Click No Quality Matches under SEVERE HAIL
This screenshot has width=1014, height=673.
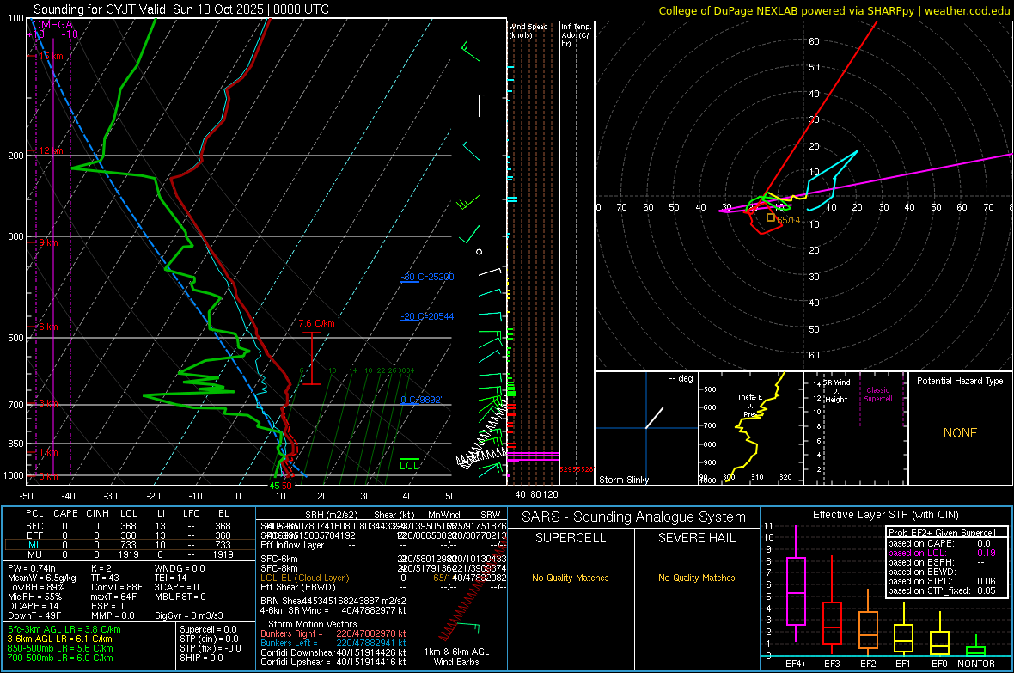coord(696,578)
